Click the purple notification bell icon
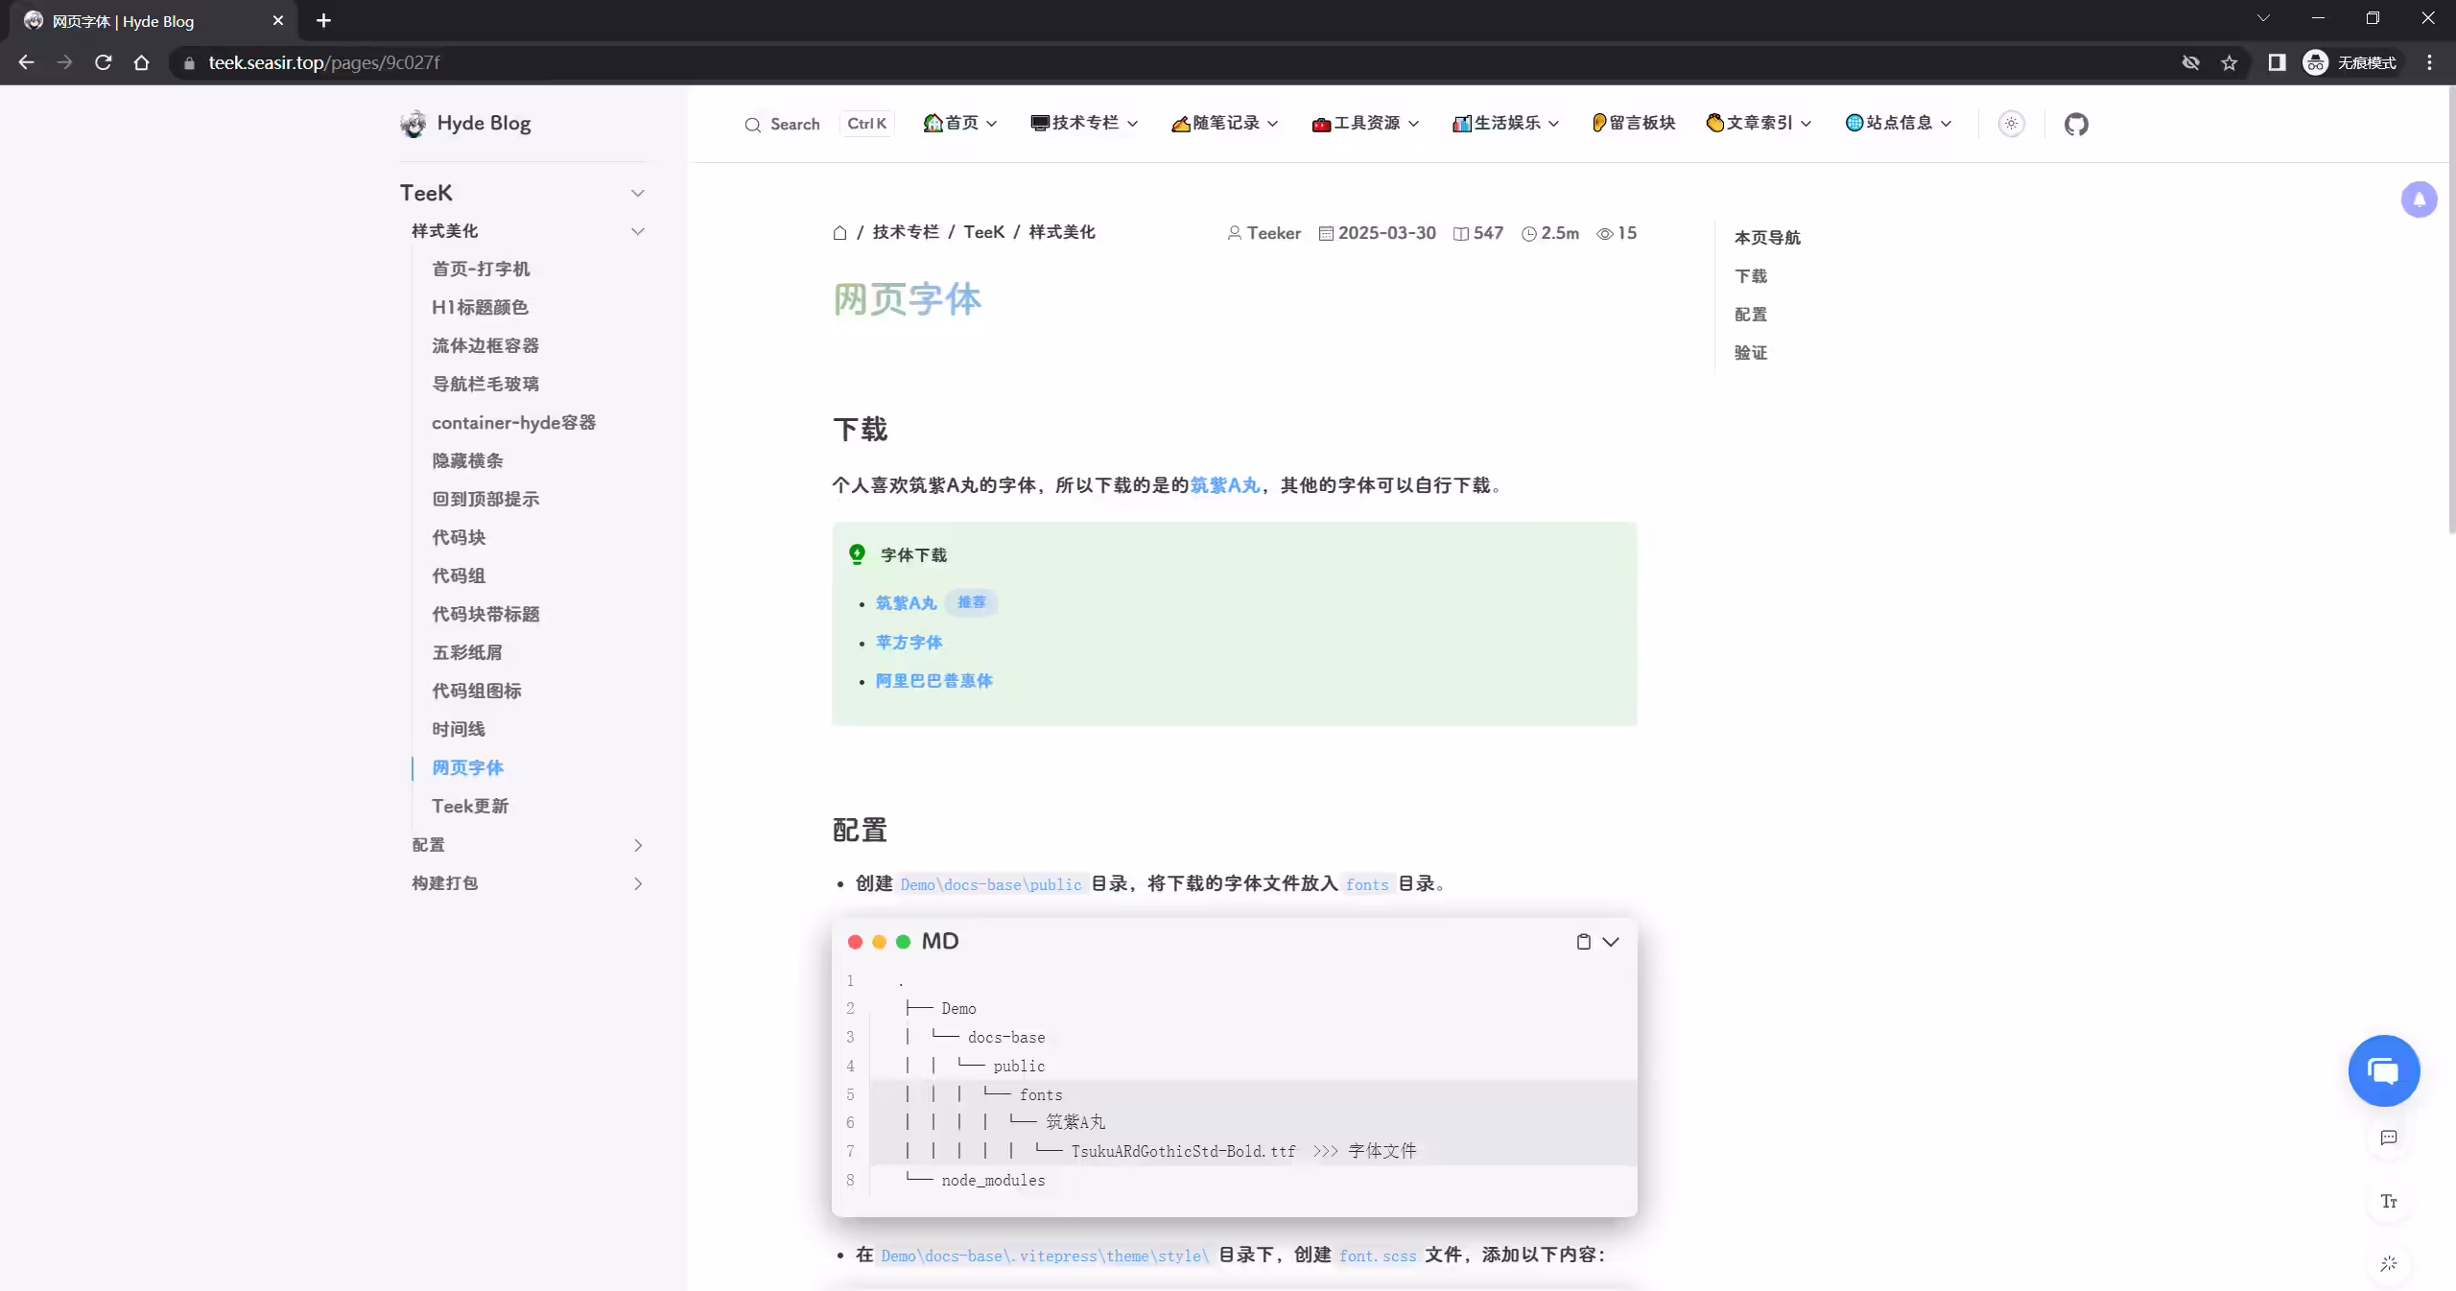Image resolution: width=2456 pixels, height=1291 pixels. click(2419, 200)
